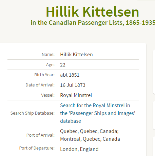Screen dimensions: 155x156
Task: Click the Name: field label
Action: coord(48,55)
